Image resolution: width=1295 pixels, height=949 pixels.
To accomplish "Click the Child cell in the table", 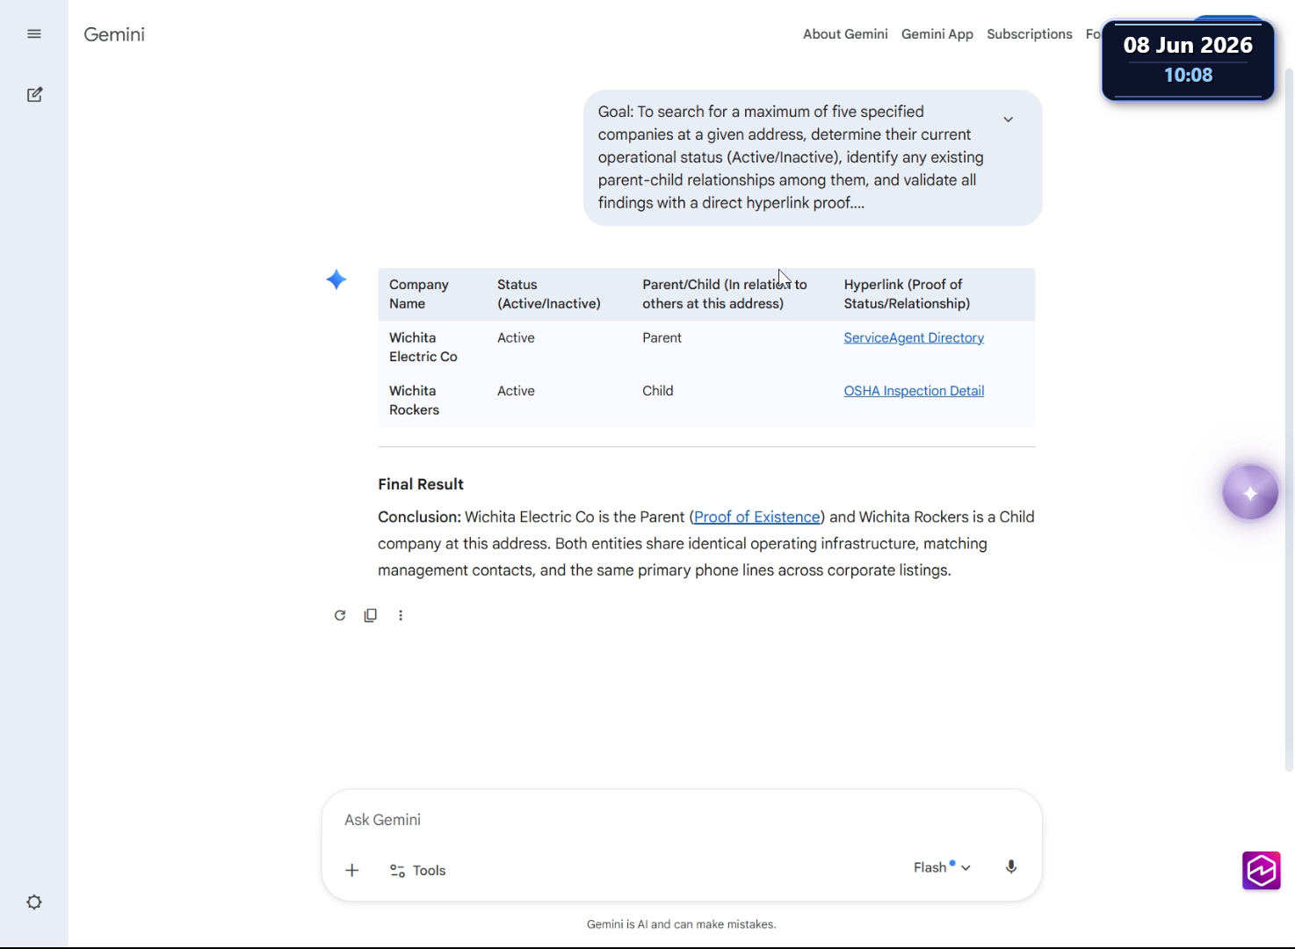I will 658,391.
